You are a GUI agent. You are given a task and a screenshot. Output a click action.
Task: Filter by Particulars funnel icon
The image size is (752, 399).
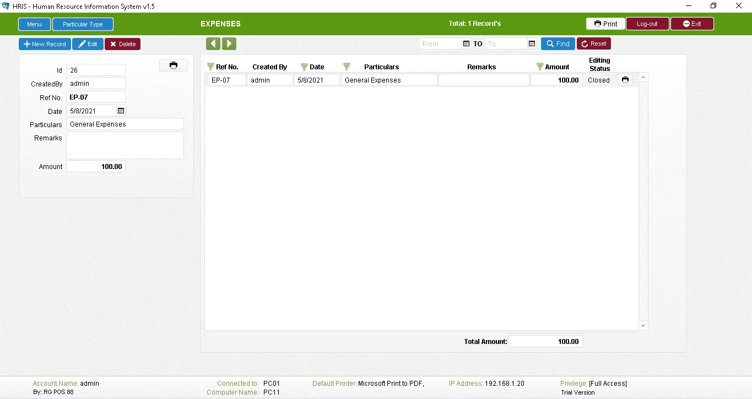click(x=347, y=67)
